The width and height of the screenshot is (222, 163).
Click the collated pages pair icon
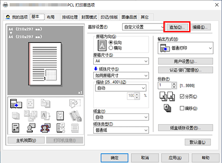(x=167, y=97)
